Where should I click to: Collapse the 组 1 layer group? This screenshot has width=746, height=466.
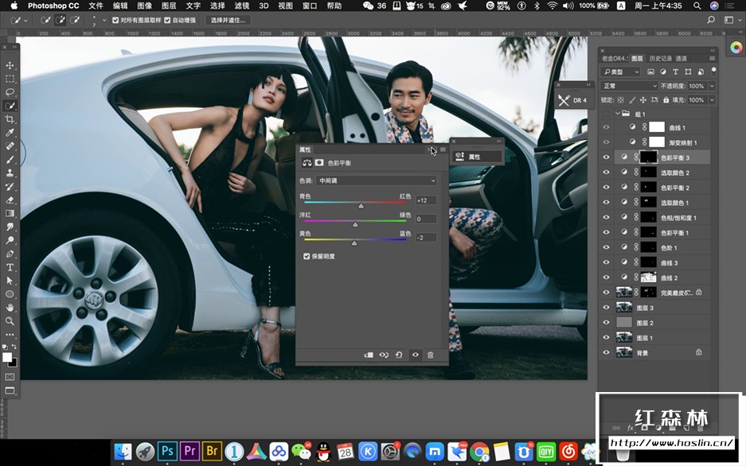(x=616, y=114)
